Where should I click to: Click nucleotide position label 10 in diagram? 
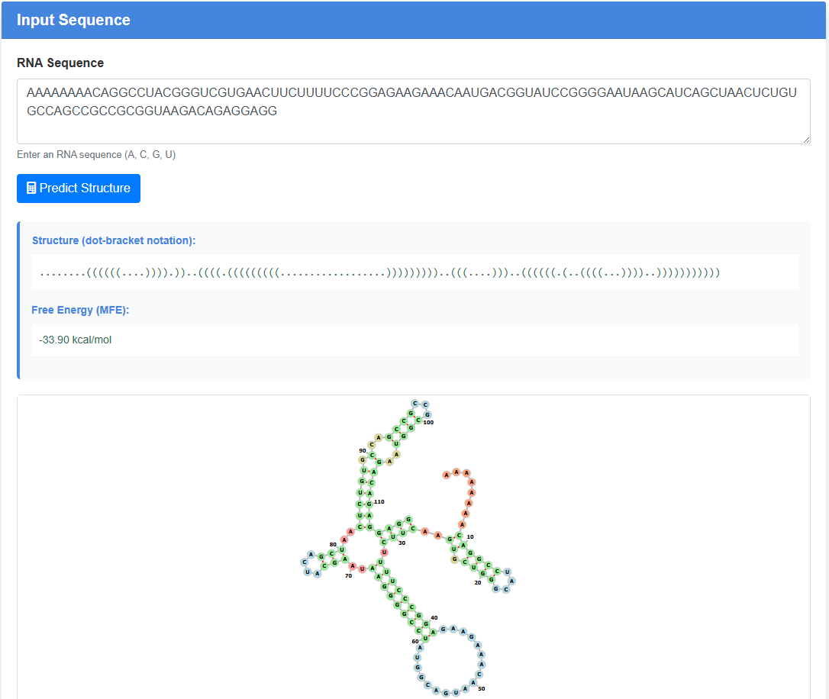point(470,536)
